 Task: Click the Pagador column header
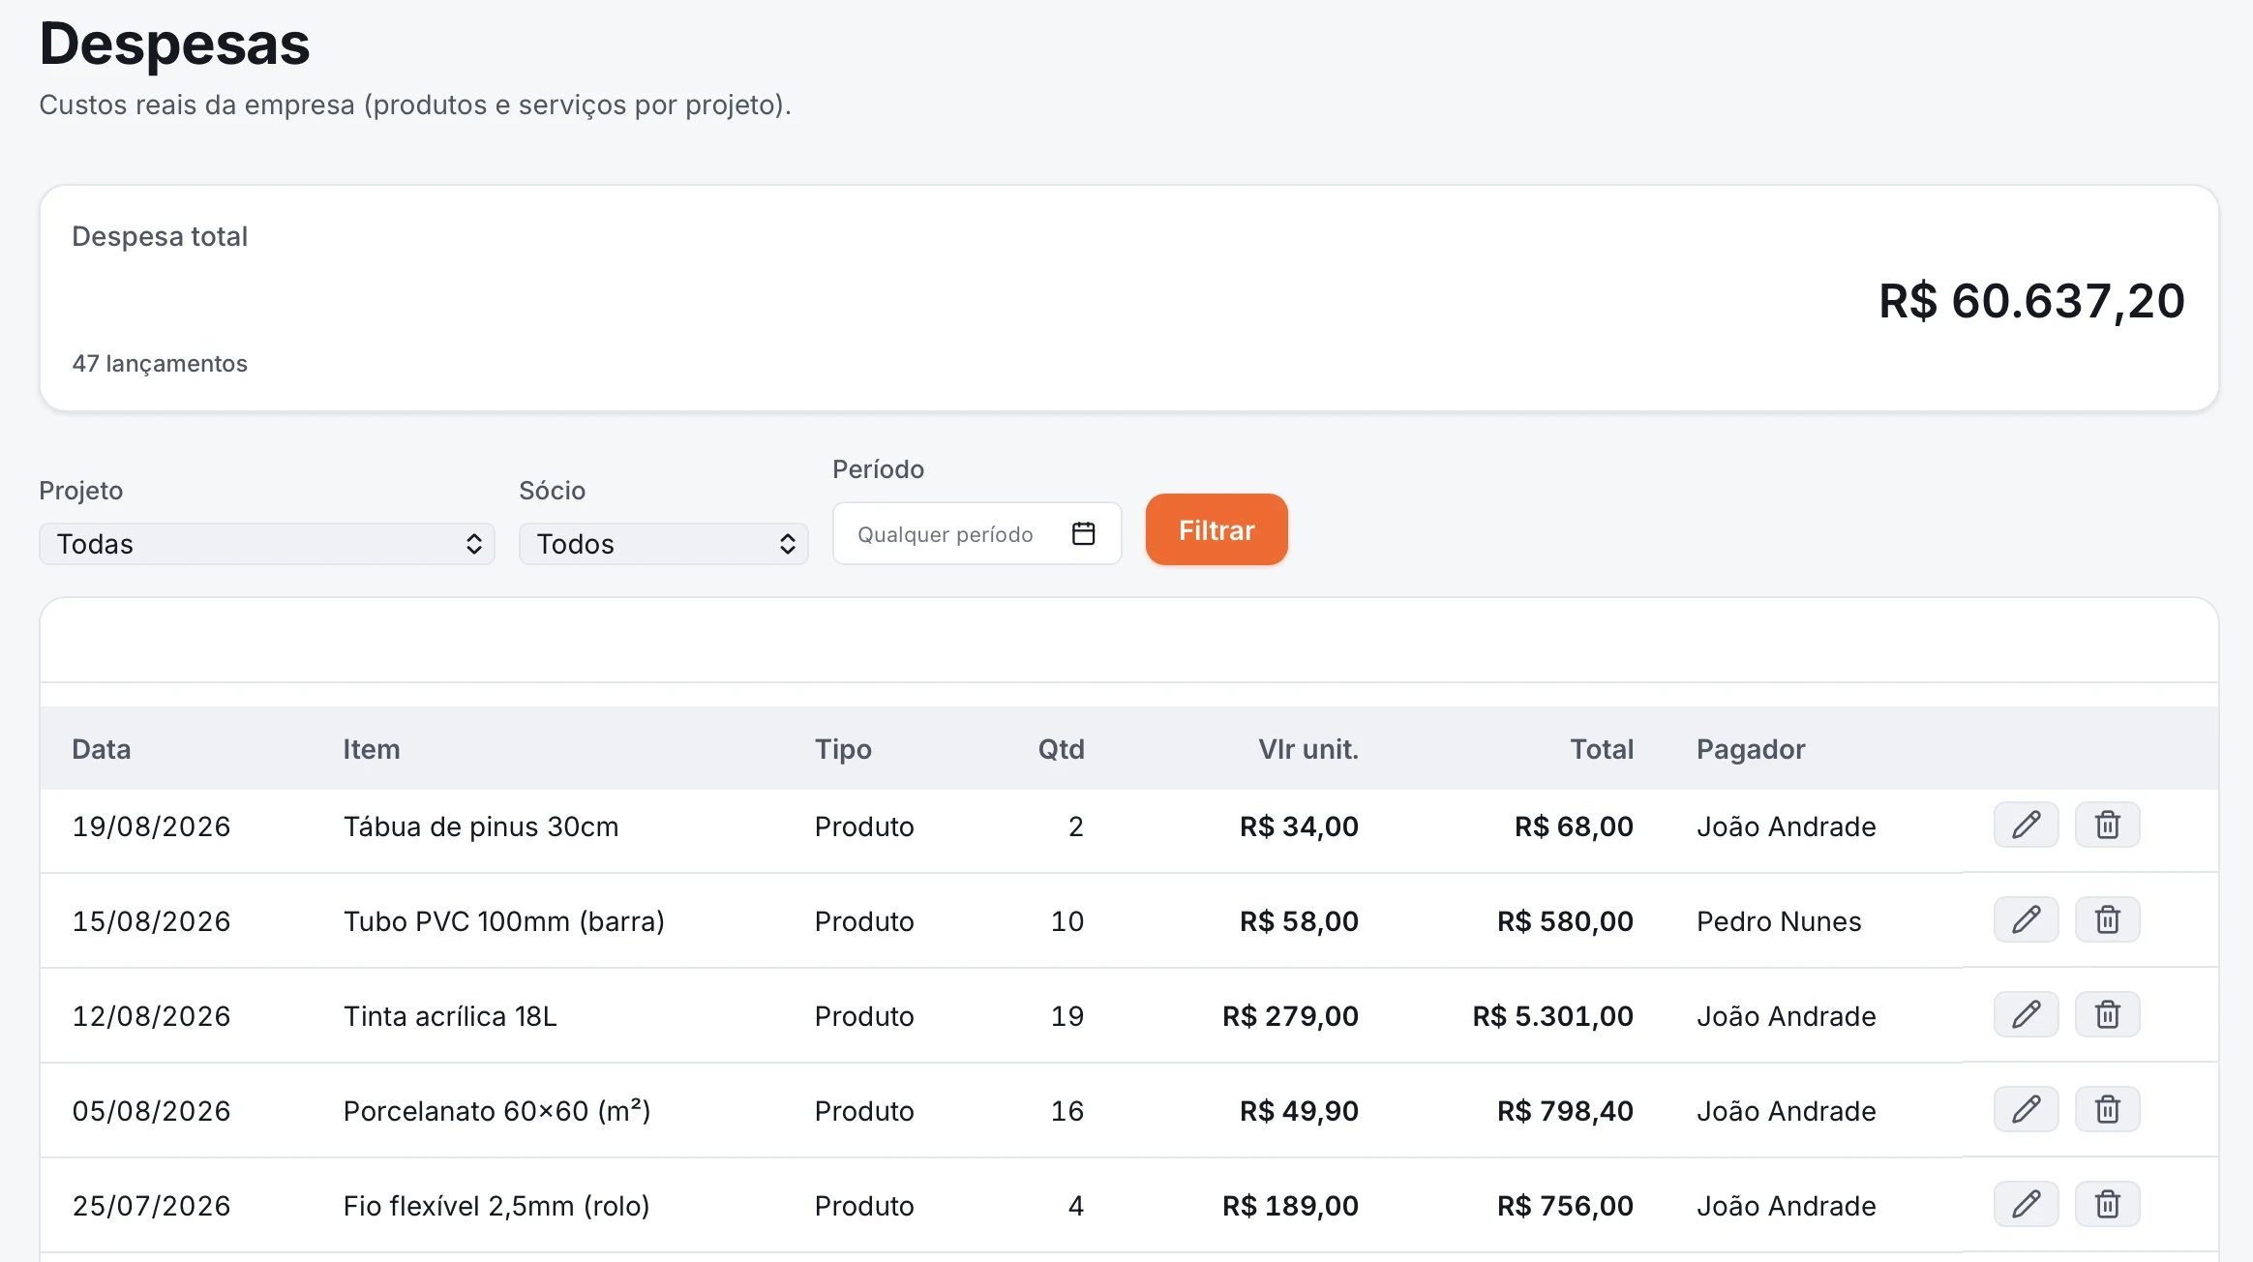pyautogui.click(x=1751, y=749)
